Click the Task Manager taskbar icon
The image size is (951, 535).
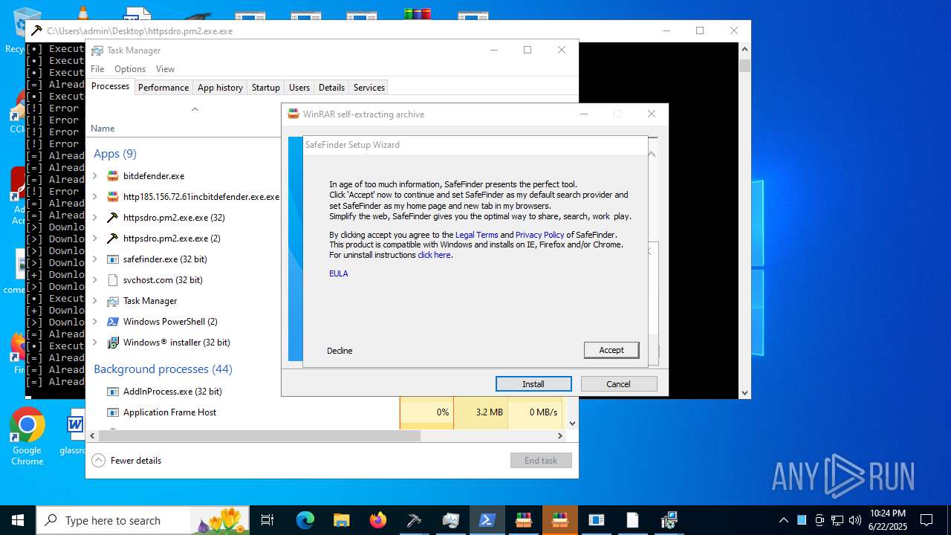450,520
